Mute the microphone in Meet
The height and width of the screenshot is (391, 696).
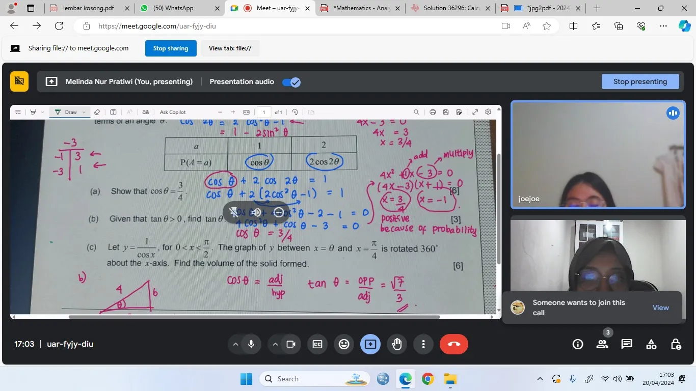click(x=251, y=345)
